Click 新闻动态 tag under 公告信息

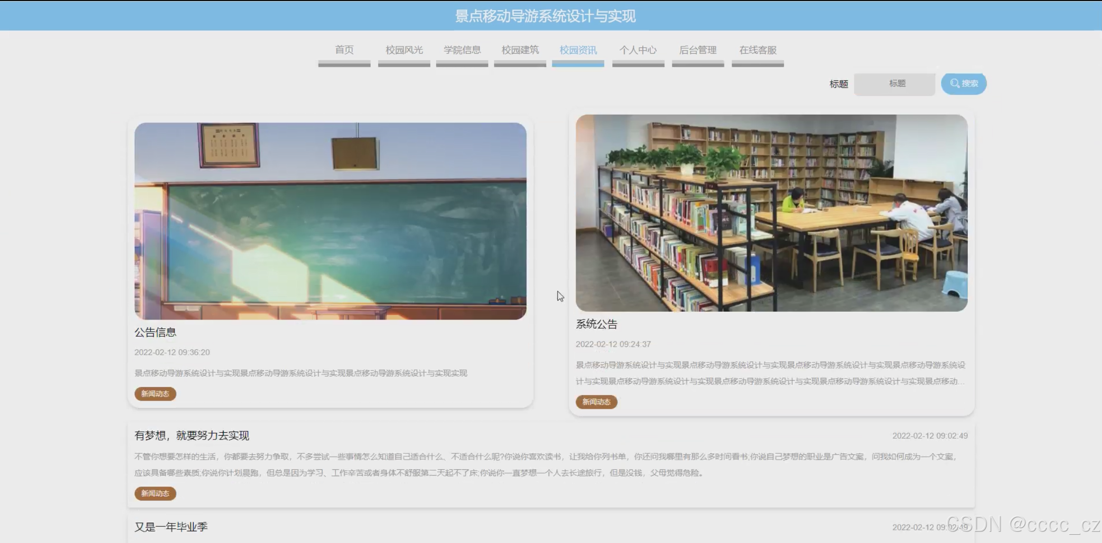[x=155, y=394]
